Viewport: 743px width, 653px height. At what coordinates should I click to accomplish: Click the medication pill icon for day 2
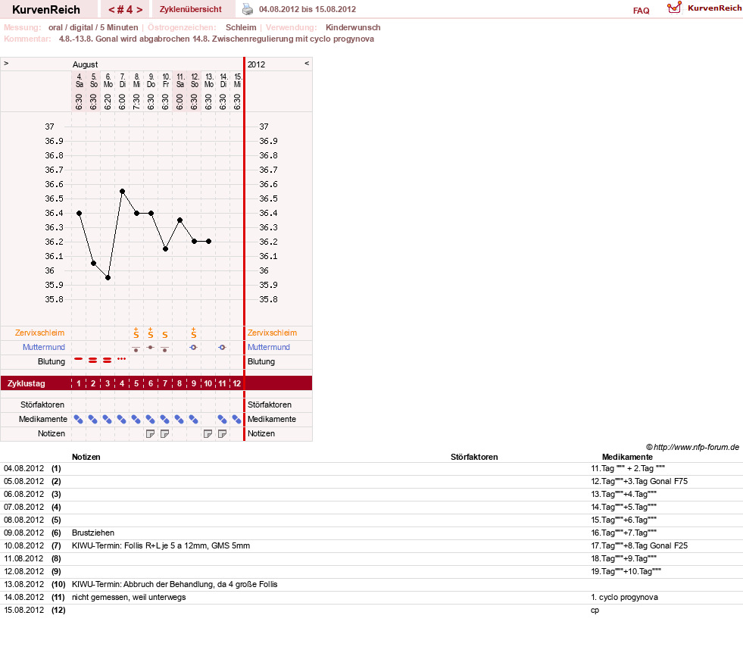[93, 420]
